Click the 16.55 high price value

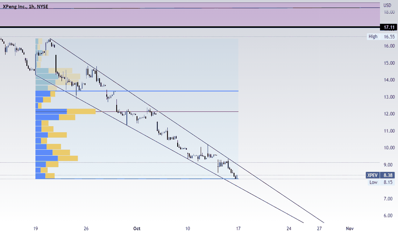tap(389, 37)
